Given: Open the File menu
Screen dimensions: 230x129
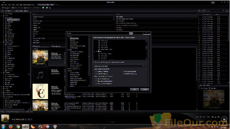Looking at the screenshot, I should 3,5.
